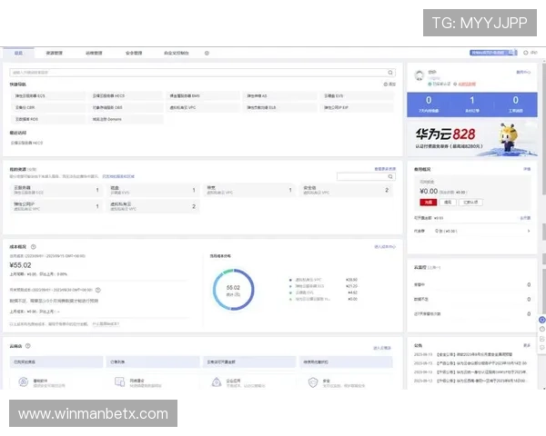Switch to the 安全管理 tab

tap(133, 53)
